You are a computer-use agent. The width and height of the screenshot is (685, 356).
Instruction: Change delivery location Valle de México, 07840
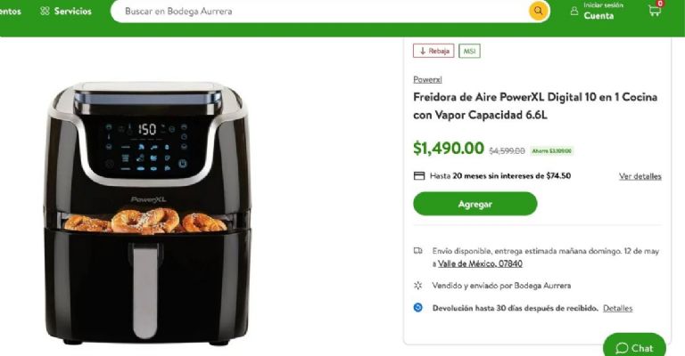pos(480,263)
